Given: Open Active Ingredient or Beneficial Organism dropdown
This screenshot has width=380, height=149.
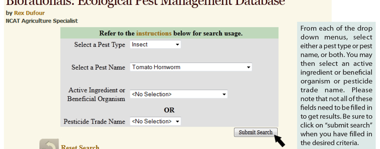Looking at the screenshot, I should pos(179,94).
